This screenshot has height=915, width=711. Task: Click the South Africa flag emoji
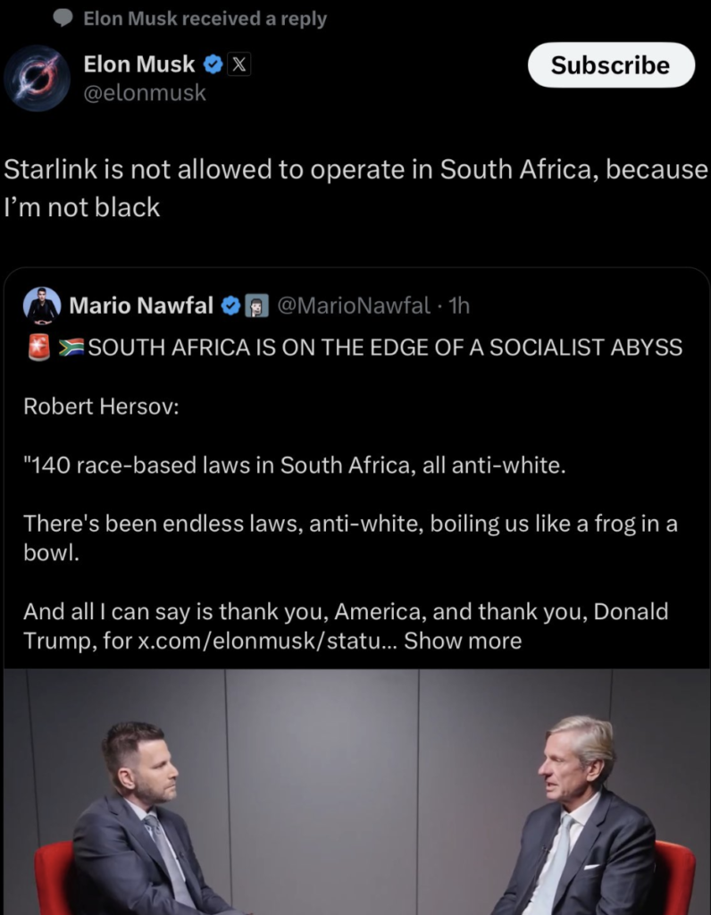click(x=71, y=347)
